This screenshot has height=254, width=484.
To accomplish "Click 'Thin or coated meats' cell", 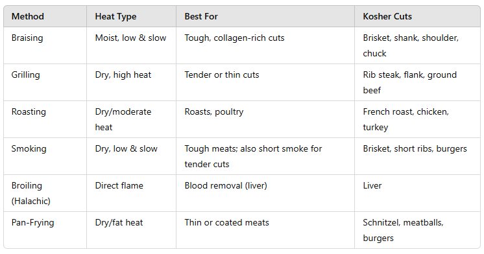I will point(265,230).
